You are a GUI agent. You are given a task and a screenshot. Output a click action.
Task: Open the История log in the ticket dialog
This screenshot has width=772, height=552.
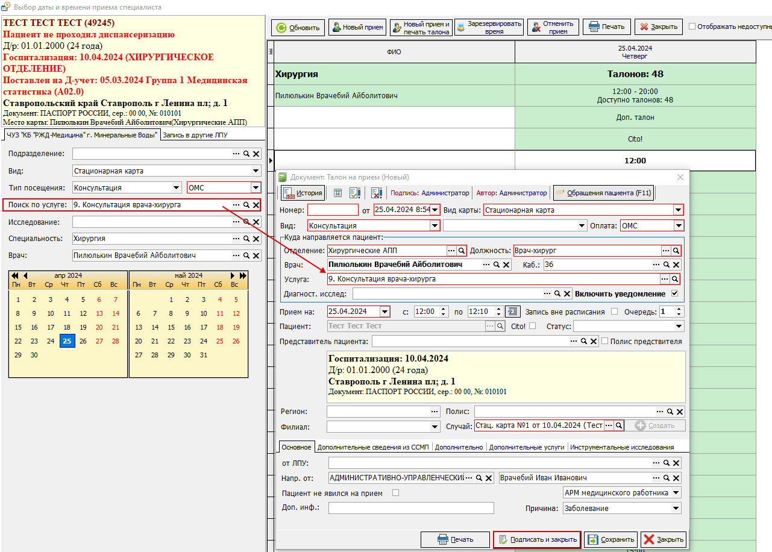pyautogui.click(x=303, y=193)
